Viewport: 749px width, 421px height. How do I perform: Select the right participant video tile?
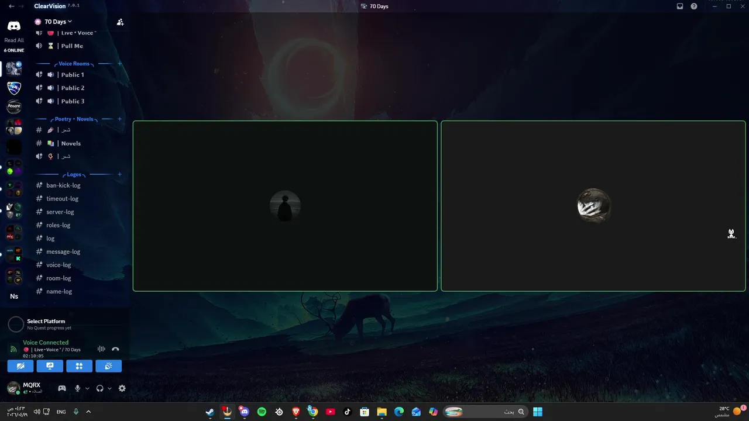(593, 206)
